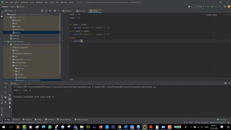Image resolution: width=231 pixels, height=130 pixels.
Task: Open Chrome from taskbar
Action: [x=119, y=127]
